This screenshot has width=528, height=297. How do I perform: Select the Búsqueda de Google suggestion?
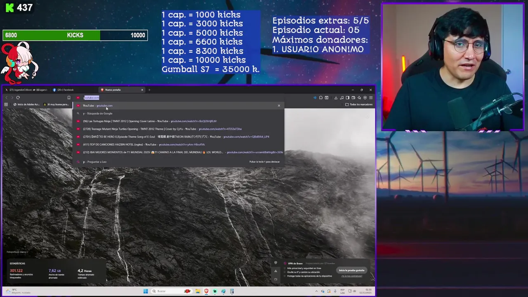click(x=179, y=113)
